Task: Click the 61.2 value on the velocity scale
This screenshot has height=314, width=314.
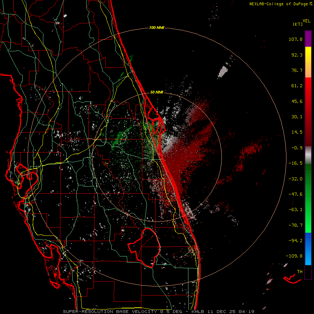Action: (297, 86)
